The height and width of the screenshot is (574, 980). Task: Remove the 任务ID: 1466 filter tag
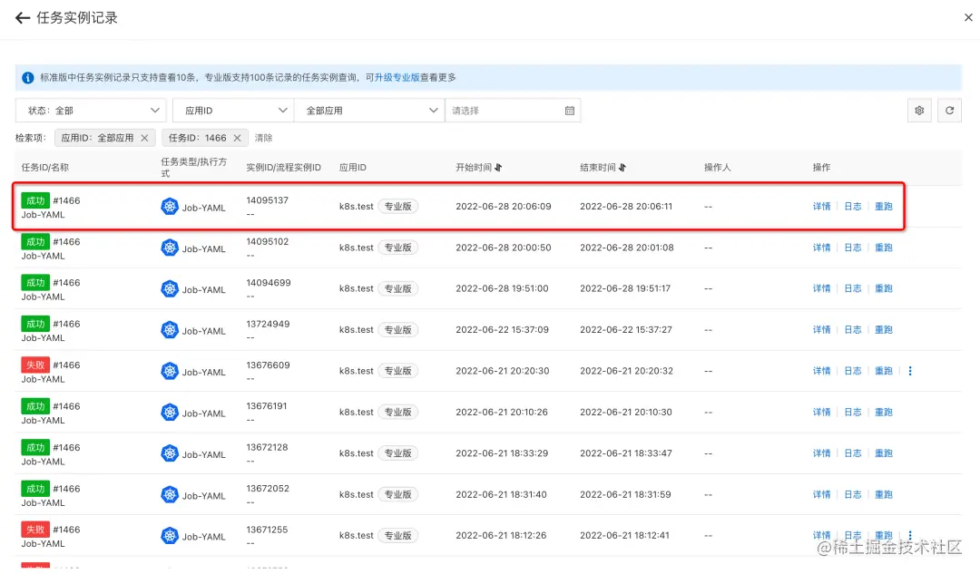tap(237, 138)
